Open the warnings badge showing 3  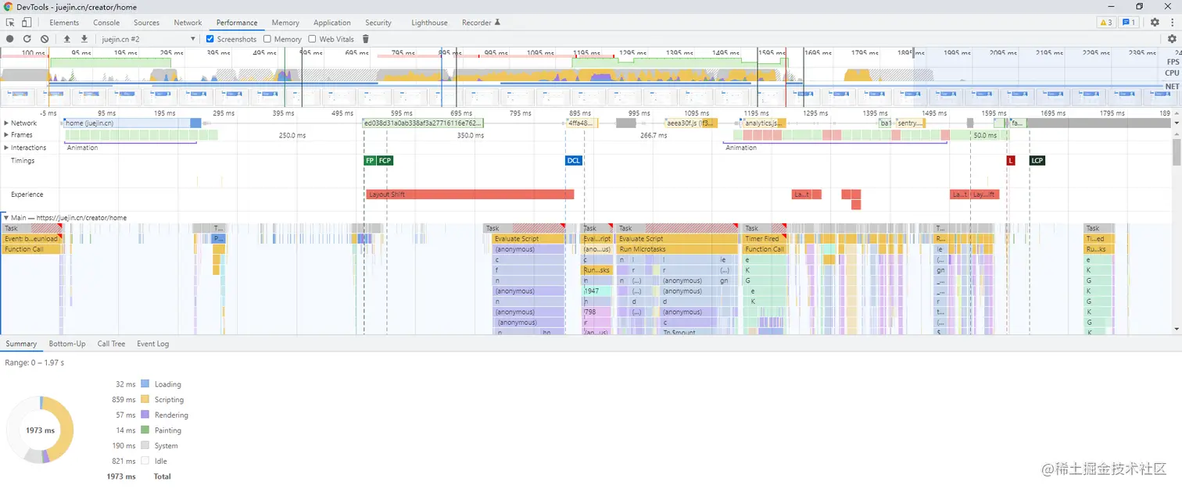pyautogui.click(x=1105, y=23)
